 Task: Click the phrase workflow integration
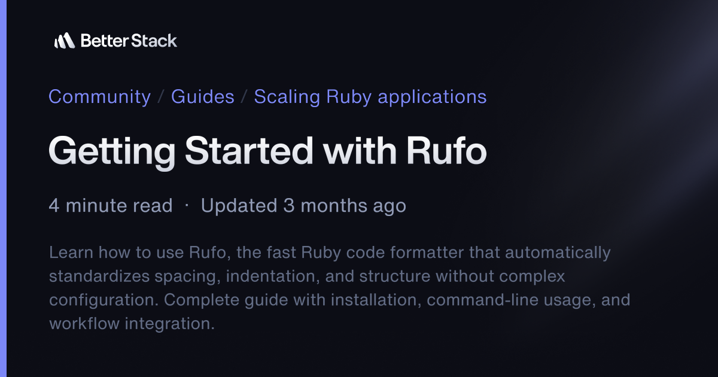[130, 324]
